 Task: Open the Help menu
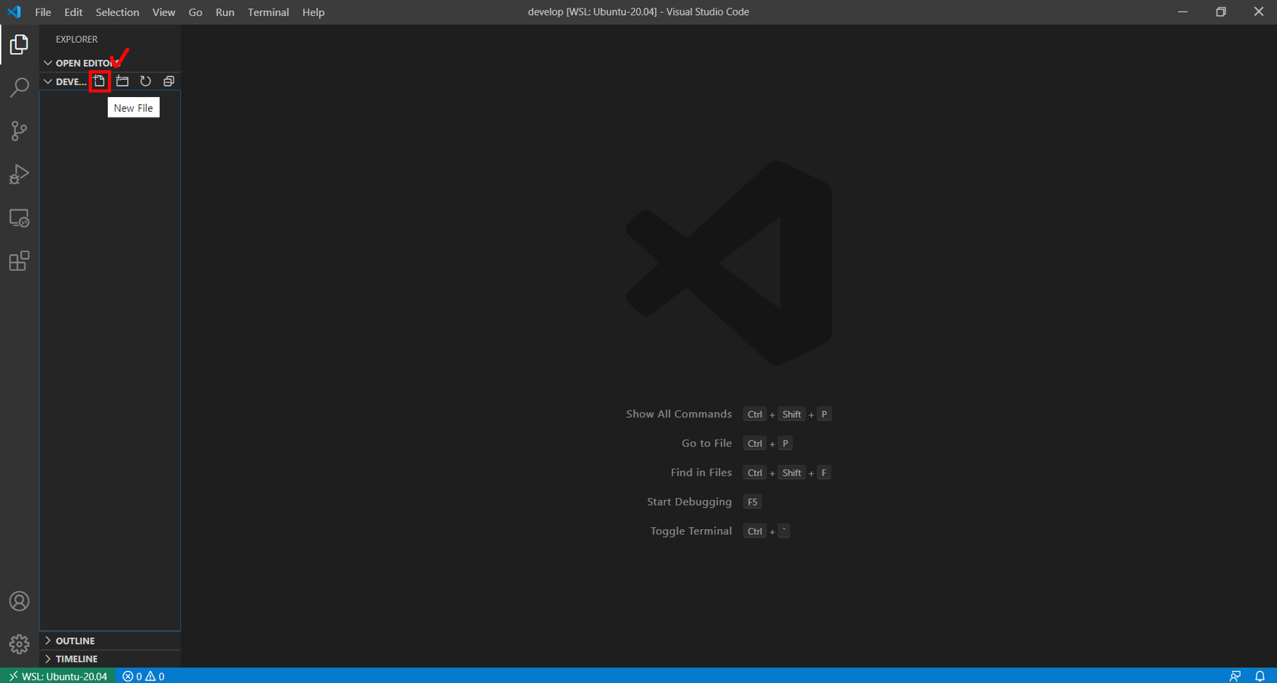tap(314, 12)
